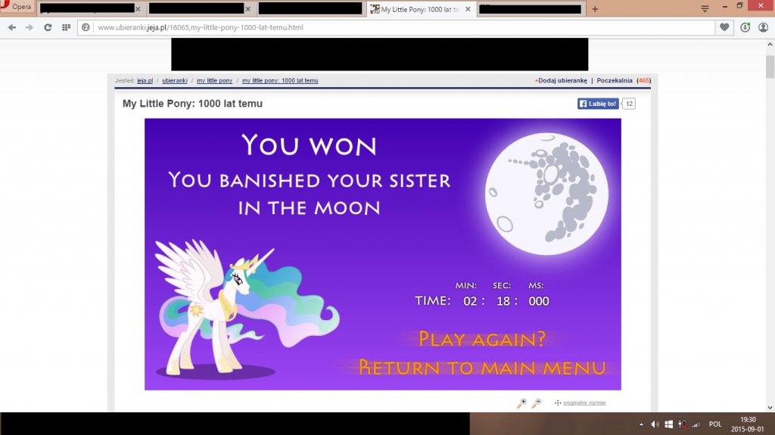Click the You Won heading text

[310, 145]
